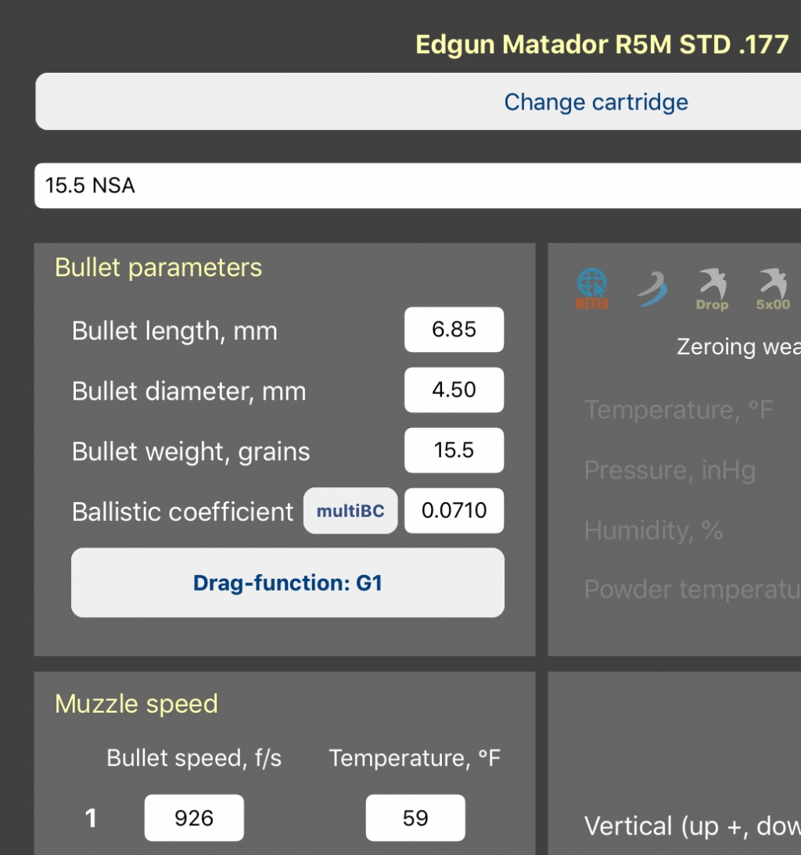801x855 pixels.
Task: Edit the Bullet speed value 926
Action: coord(194,818)
